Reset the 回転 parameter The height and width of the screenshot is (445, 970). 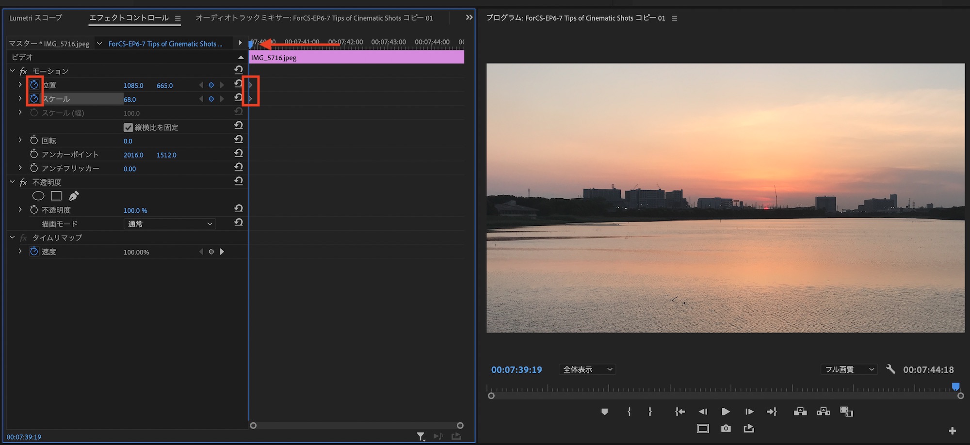click(x=238, y=140)
